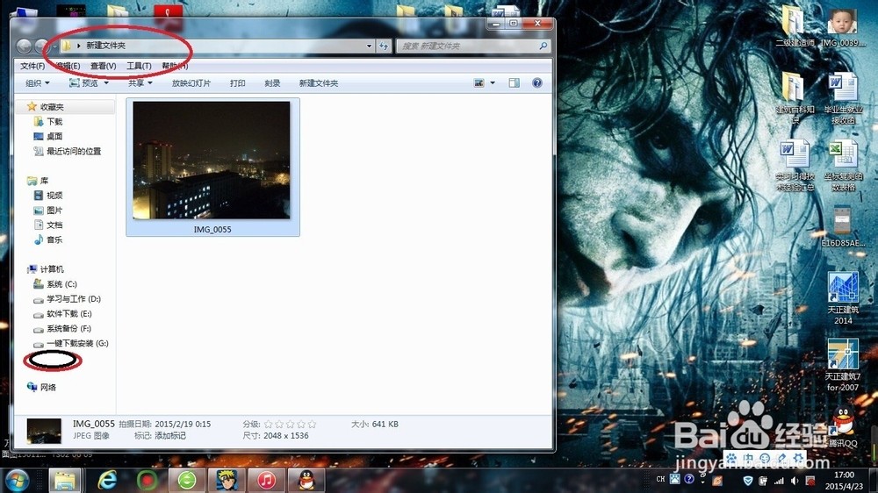The height and width of the screenshot is (493, 878).
Task: Select the 毕业生就业接收函 Word document icon
Action: click(843, 98)
